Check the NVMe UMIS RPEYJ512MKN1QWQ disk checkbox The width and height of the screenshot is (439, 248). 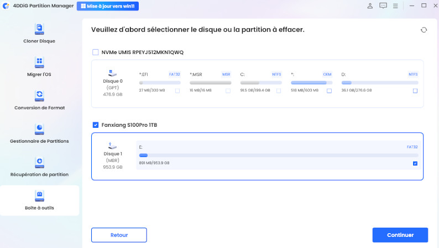[x=96, y=52]
